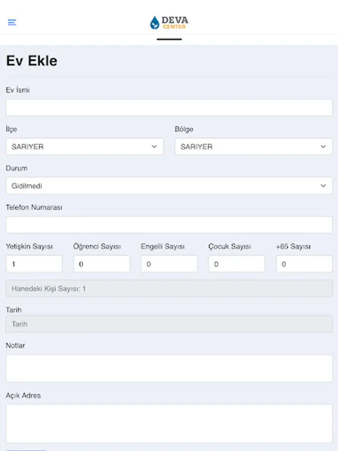This screenshot has height=451, width=338.
Task: Click inside the Notlar text area
Action: pos(169,368)
